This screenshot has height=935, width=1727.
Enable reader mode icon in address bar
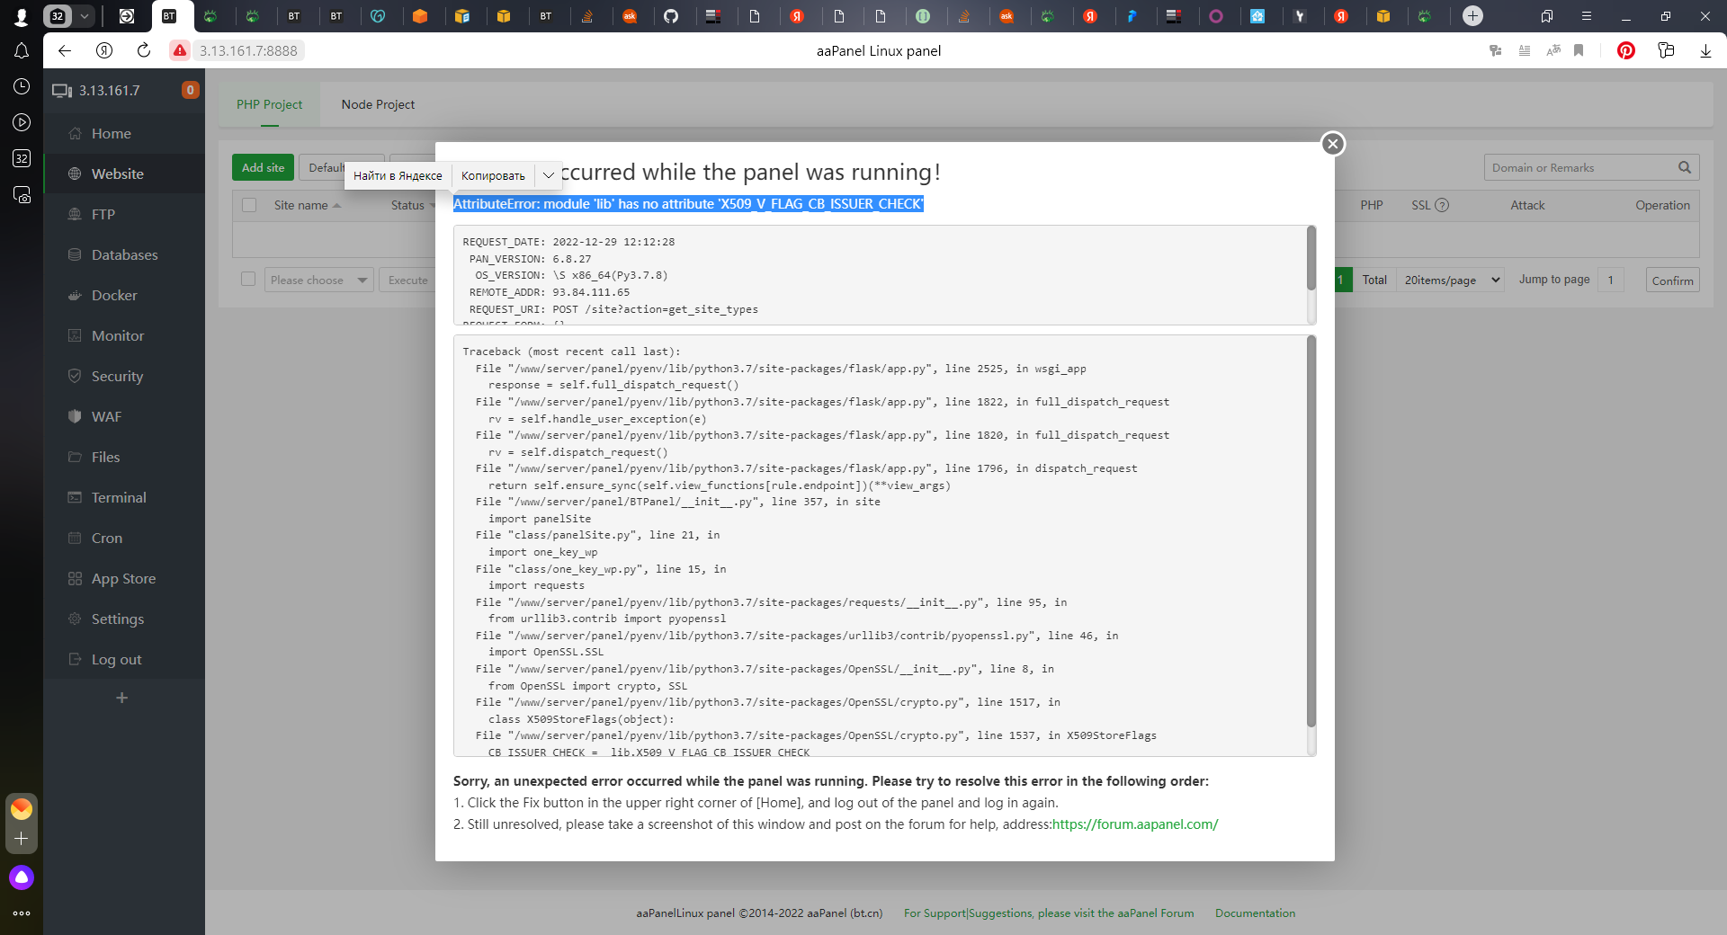(x=1525, y=50)
